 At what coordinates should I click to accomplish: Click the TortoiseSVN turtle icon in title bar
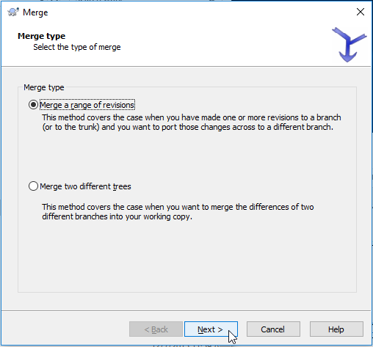click(13, 12)
